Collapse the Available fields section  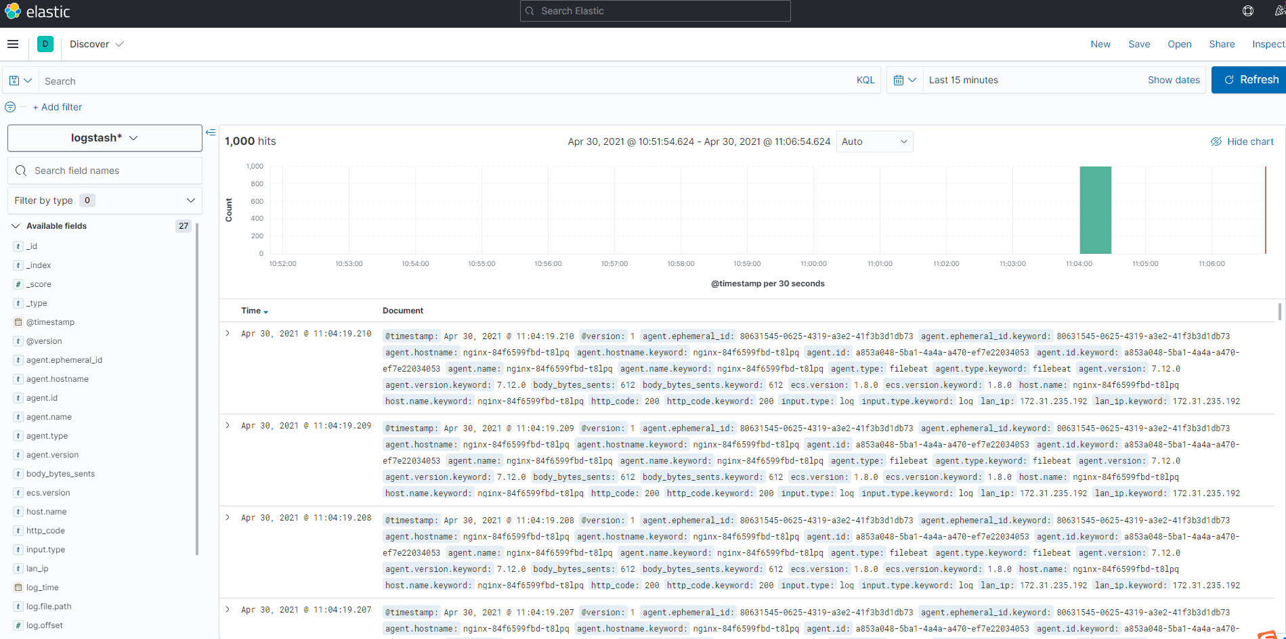(16, 226)
